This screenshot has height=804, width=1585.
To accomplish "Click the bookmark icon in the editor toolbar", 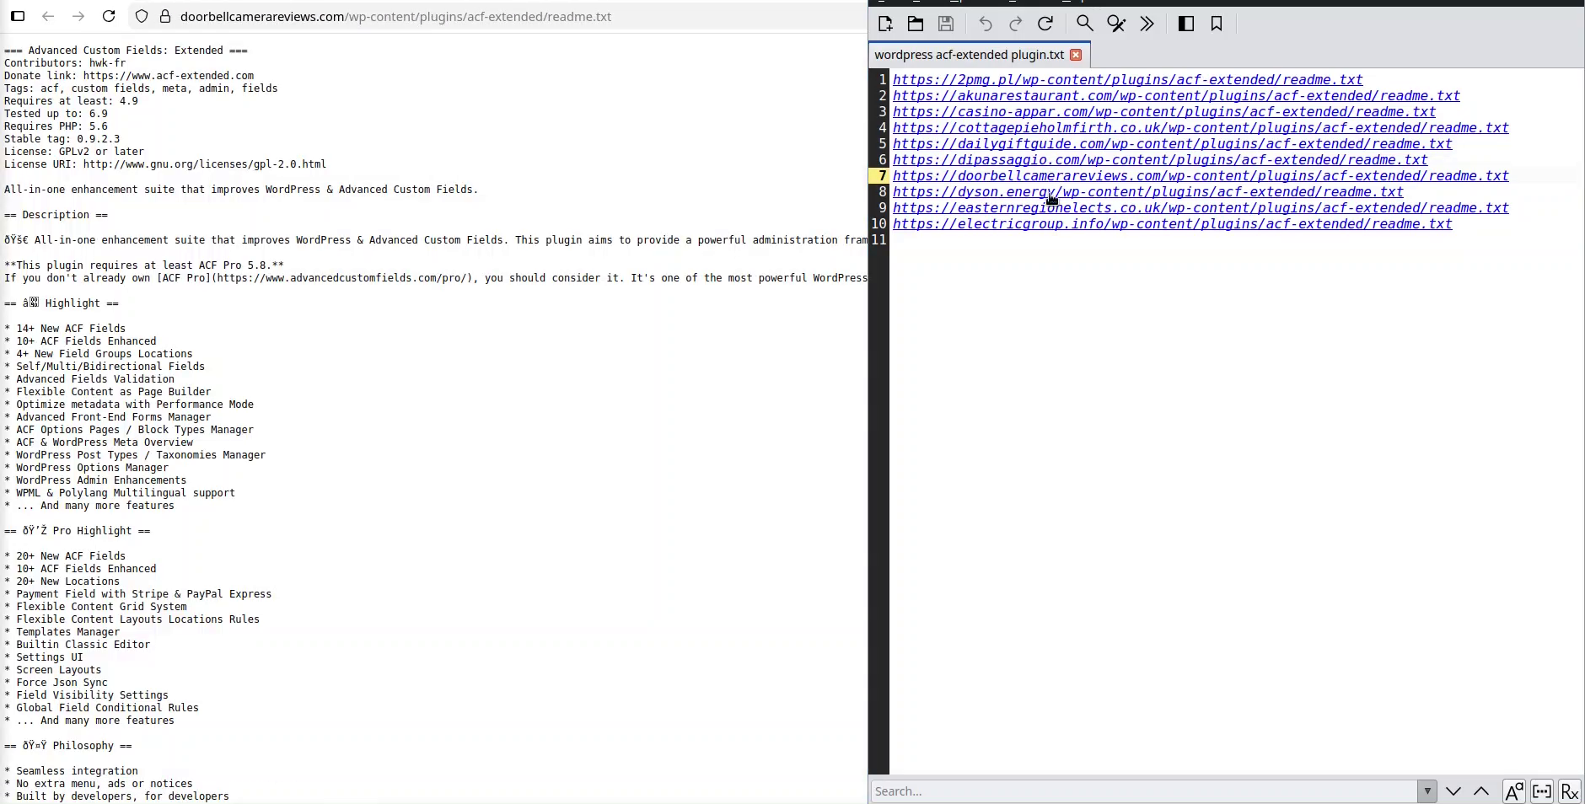I will click(x=1217, y=24).
